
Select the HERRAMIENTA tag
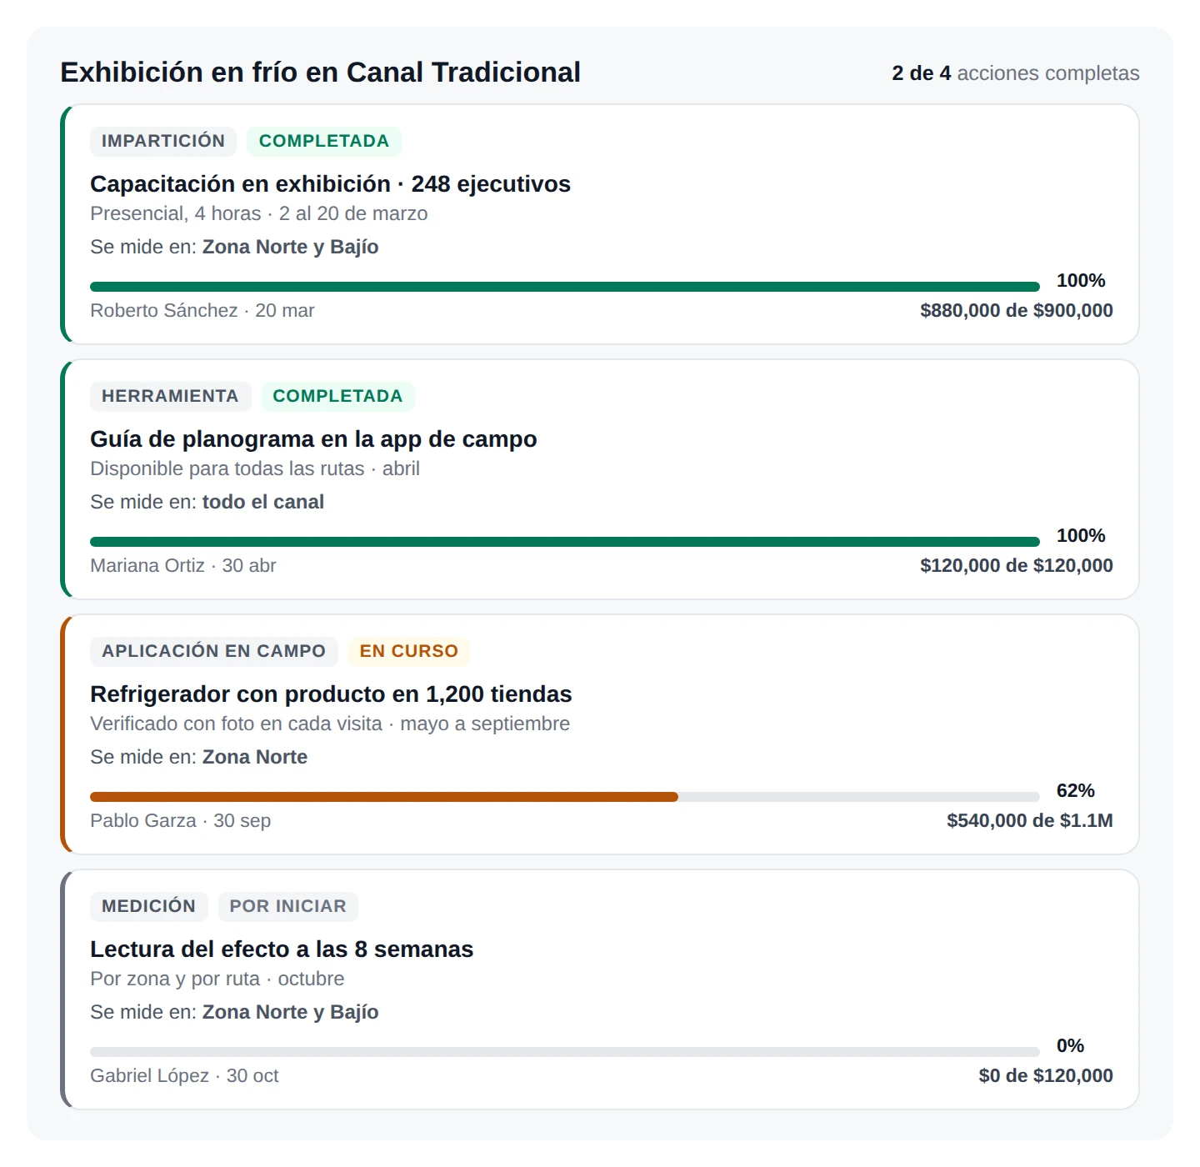tap(170, 396)
